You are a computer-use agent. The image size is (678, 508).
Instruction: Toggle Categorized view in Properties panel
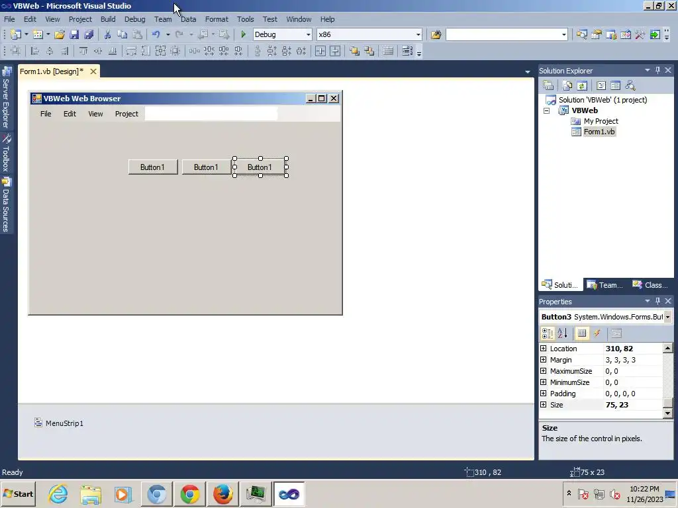pos(548,333)
